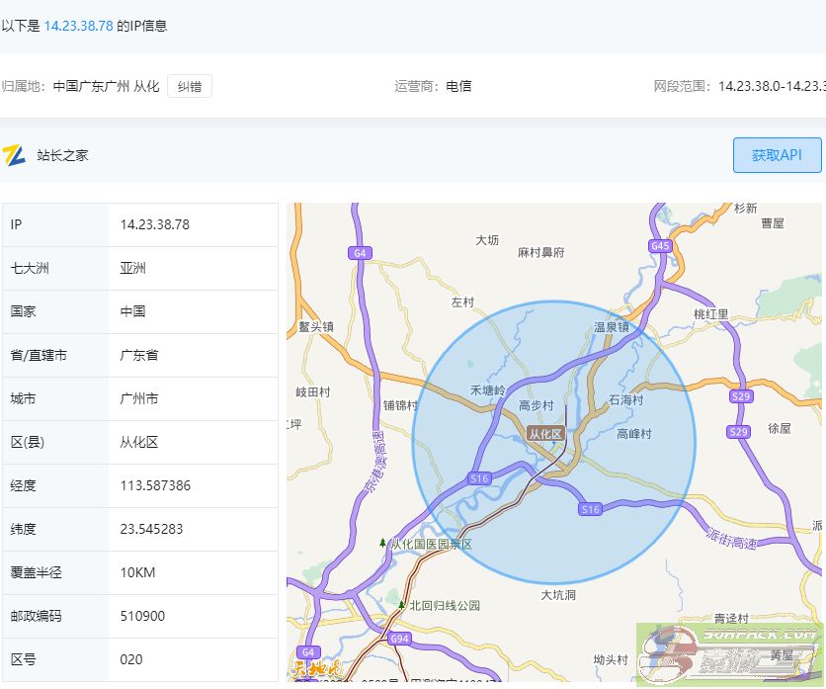Click the S16 shield near 高峰村
826x689 pixels.
(x=590, y=509)
